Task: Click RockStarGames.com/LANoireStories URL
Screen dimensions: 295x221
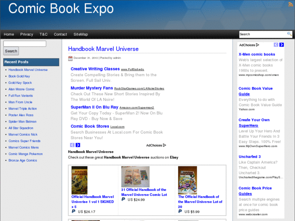Action: click(139, 88)
